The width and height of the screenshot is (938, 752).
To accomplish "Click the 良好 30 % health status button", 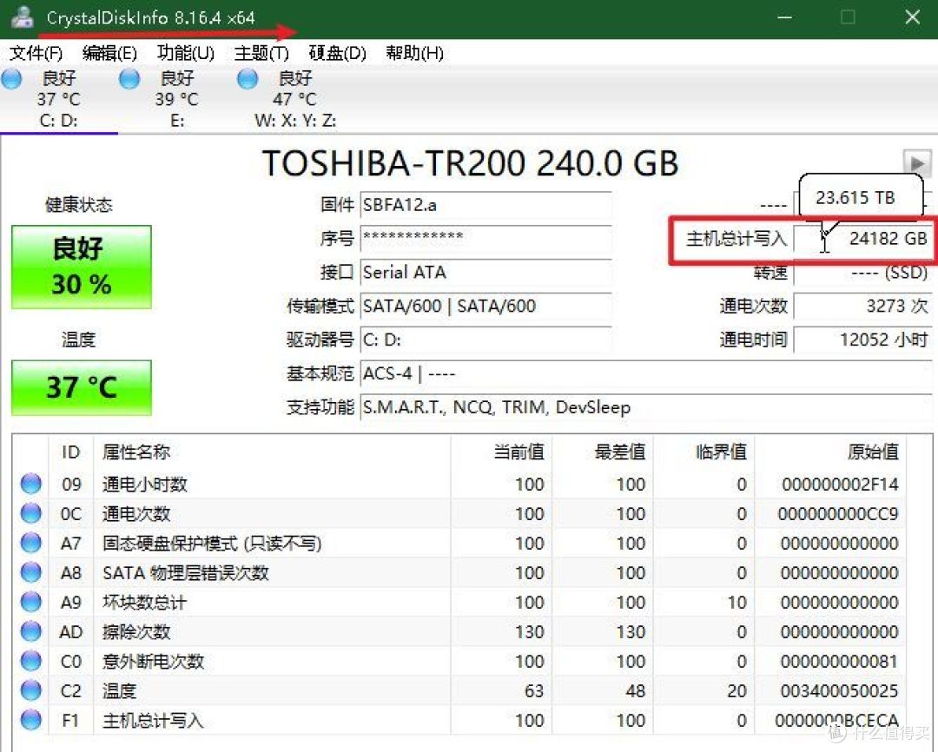I will pos(82,267).
